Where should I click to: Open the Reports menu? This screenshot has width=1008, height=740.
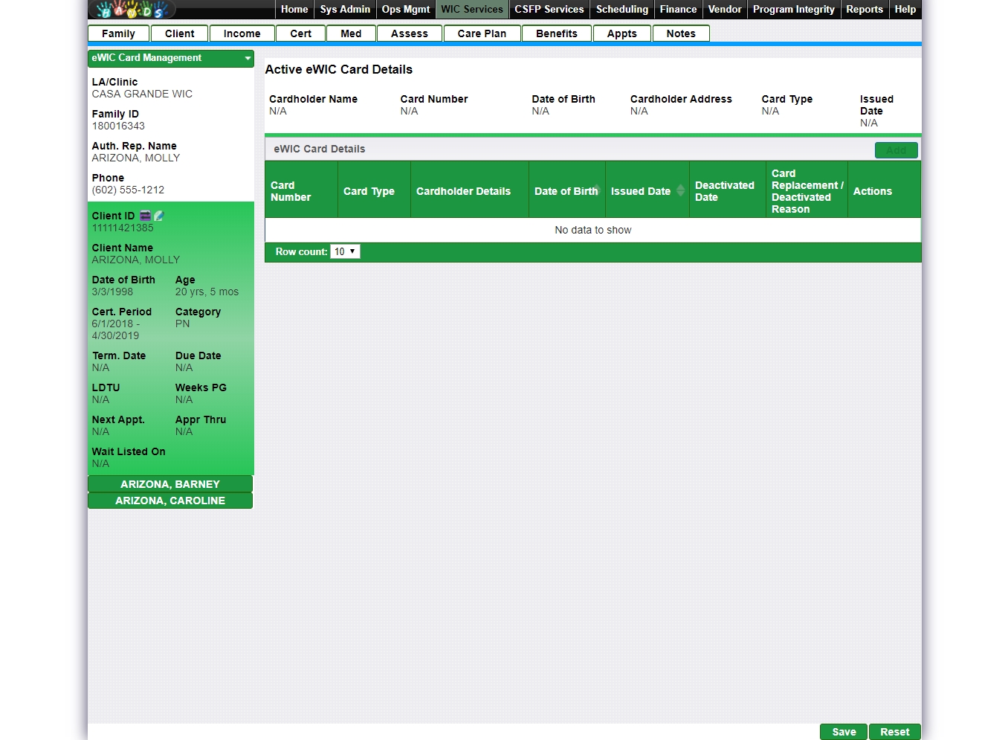864,10
